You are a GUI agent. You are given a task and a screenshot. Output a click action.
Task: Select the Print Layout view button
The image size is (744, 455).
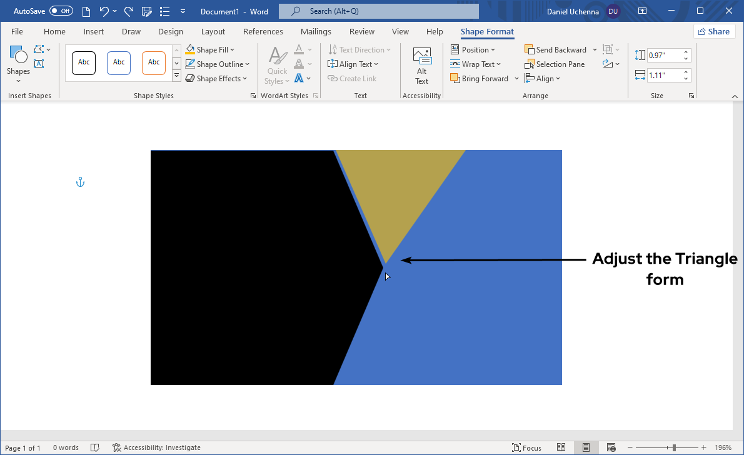coord(586,447)
